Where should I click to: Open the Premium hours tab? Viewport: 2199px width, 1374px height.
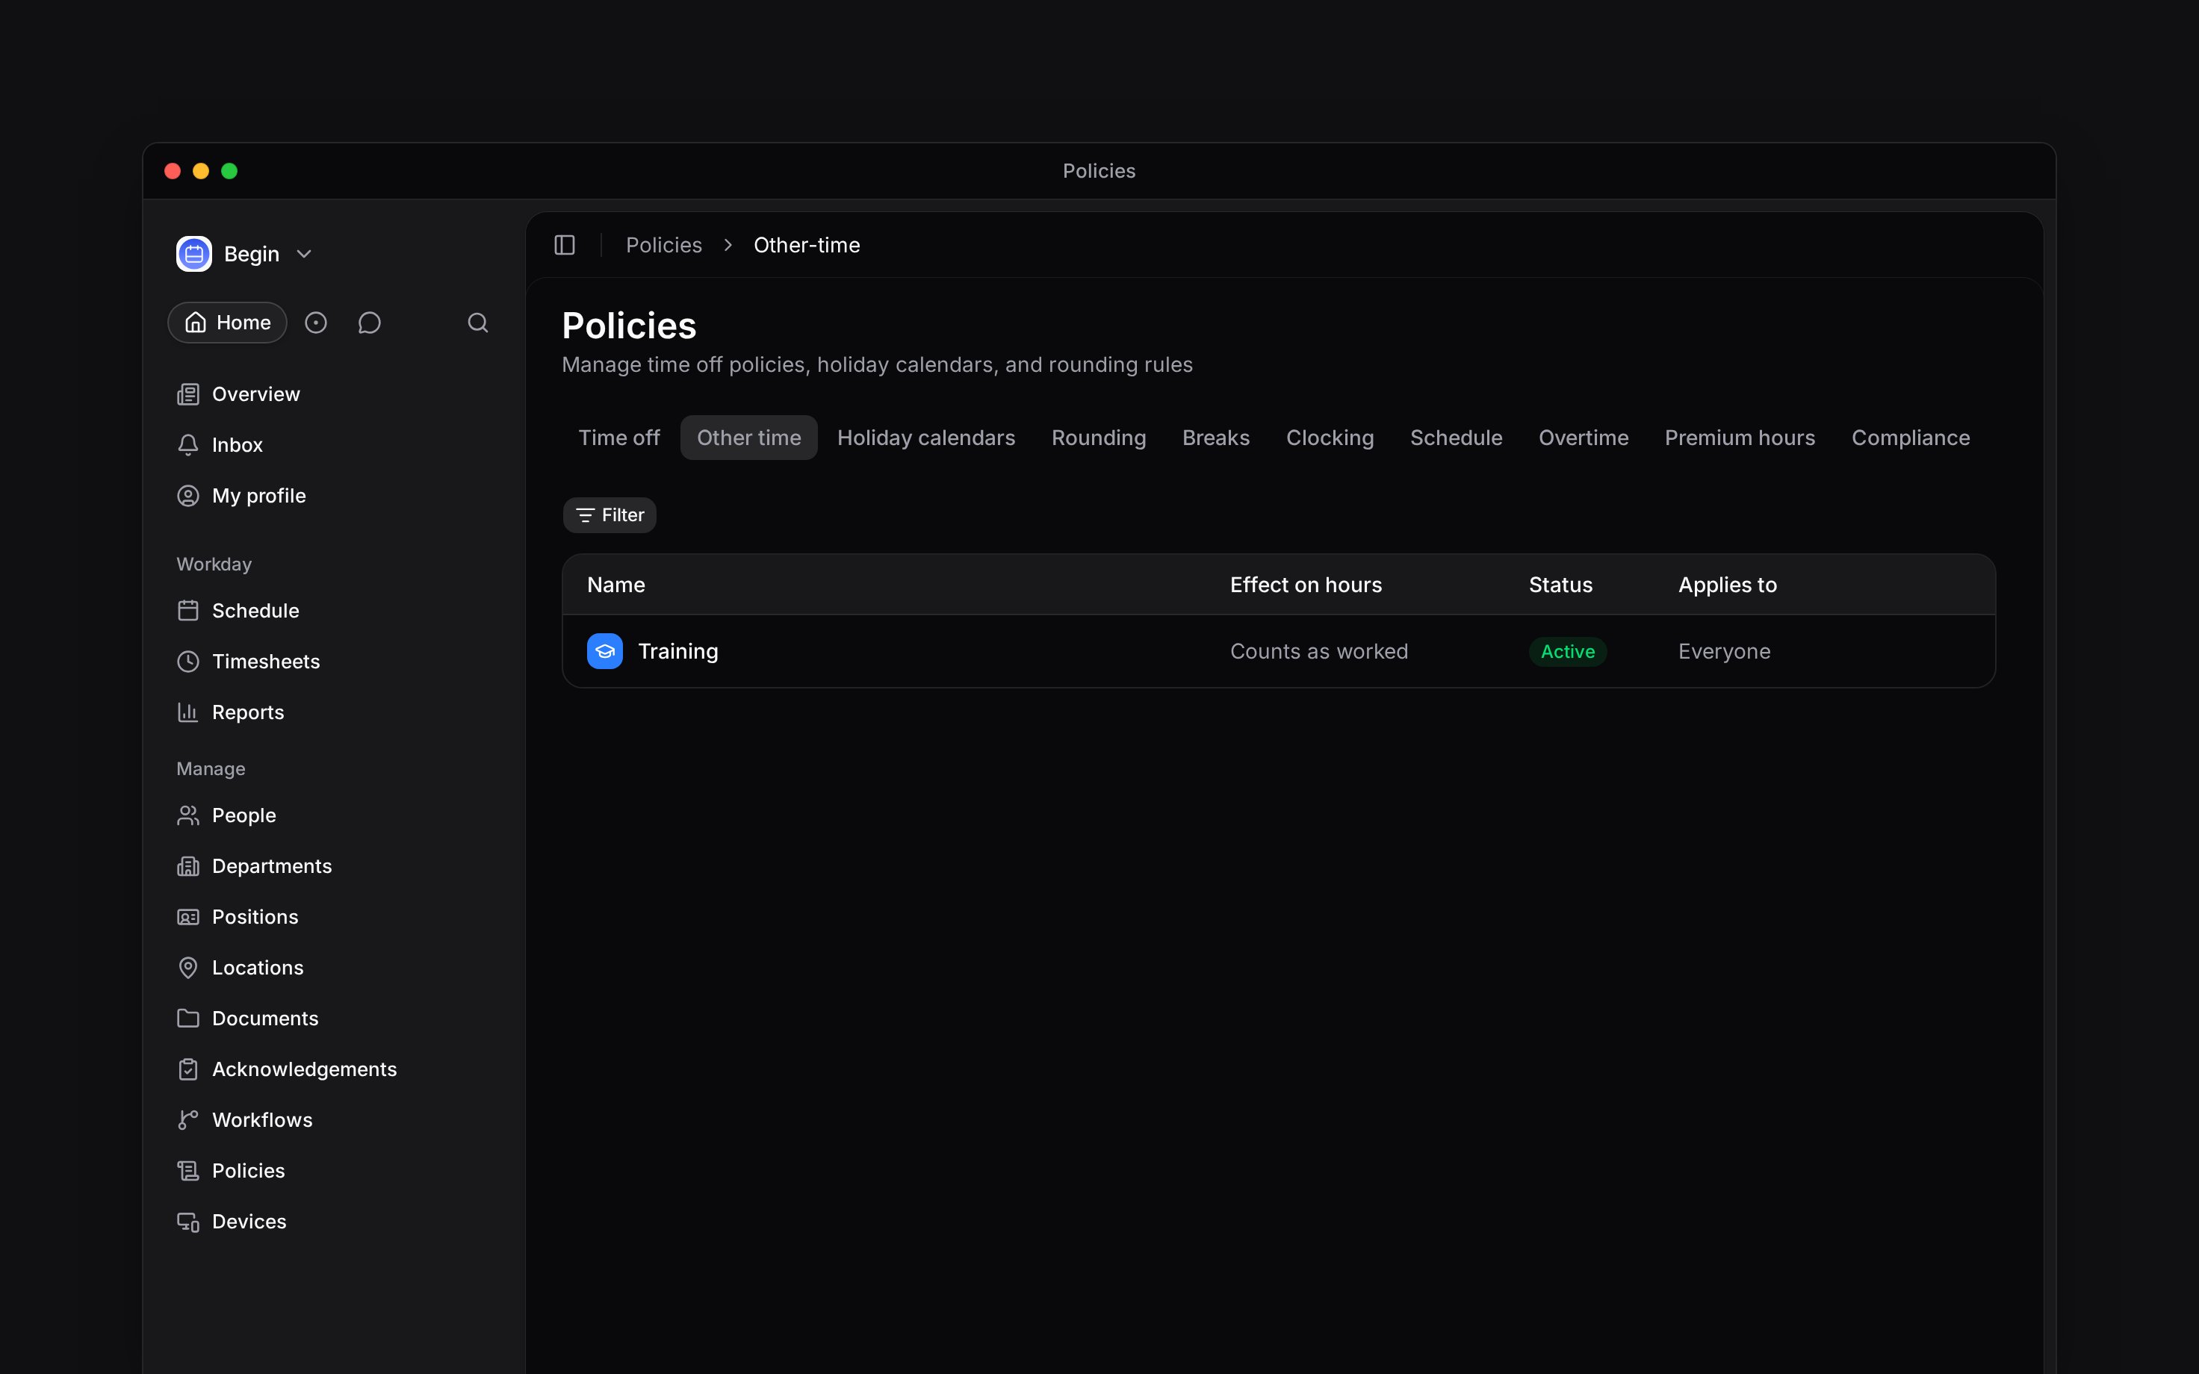pos(1739,438)
